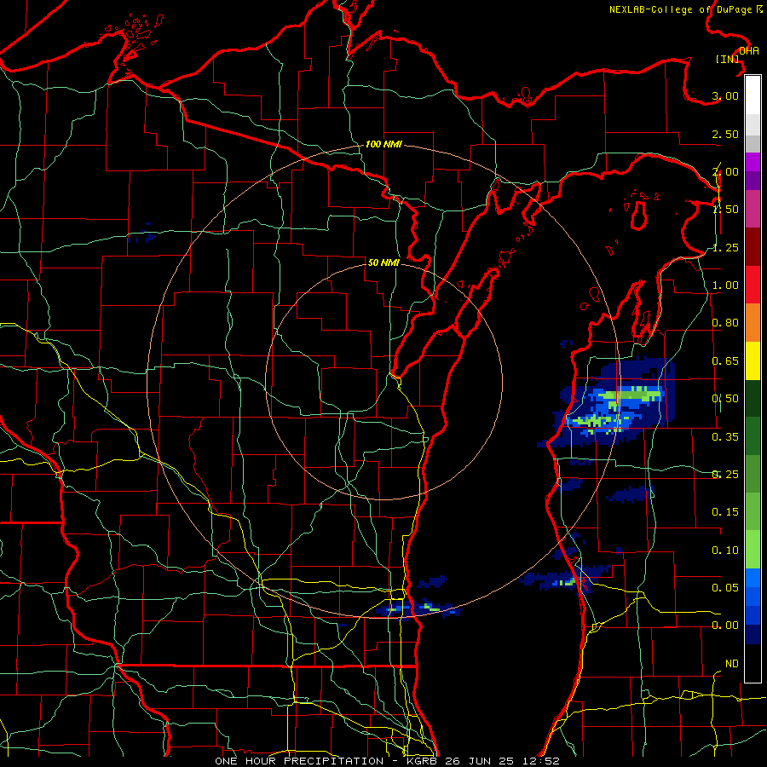Click the 0.10 legend value

coord(725,551)
